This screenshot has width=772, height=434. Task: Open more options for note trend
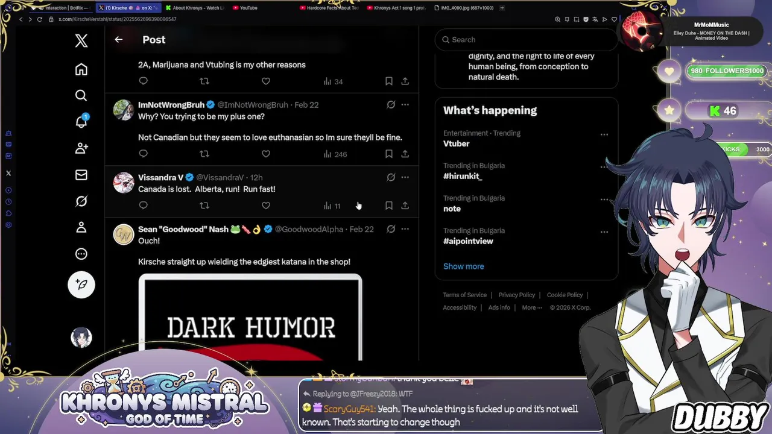point(604,200)
